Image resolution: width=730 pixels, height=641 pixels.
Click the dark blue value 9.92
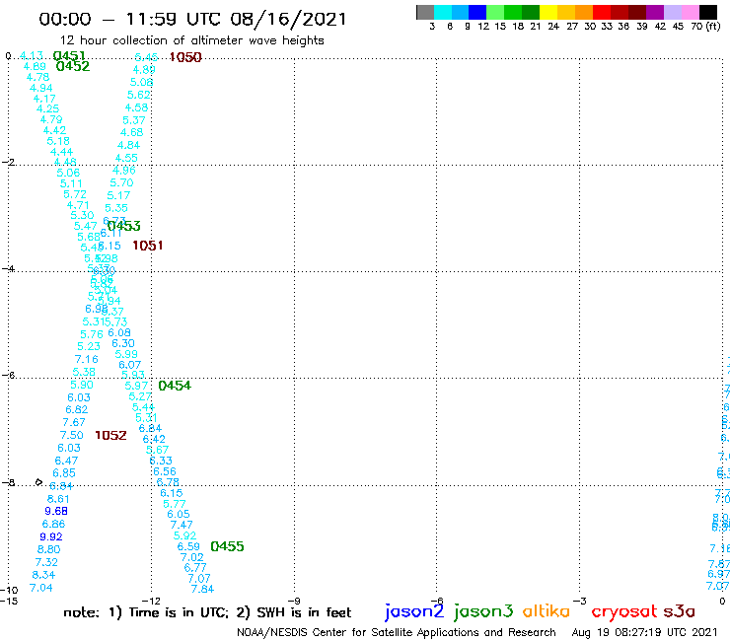coord(50,536)
